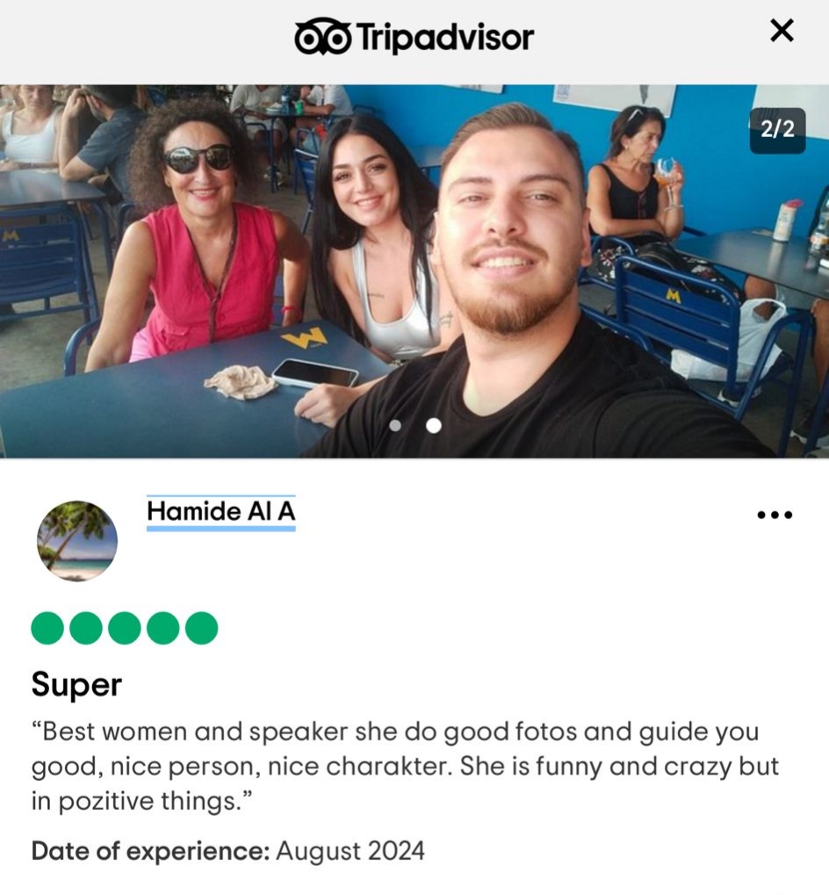829x895 pixels.
Task: Select the review title 'Super'
Action: pos(76,684)
